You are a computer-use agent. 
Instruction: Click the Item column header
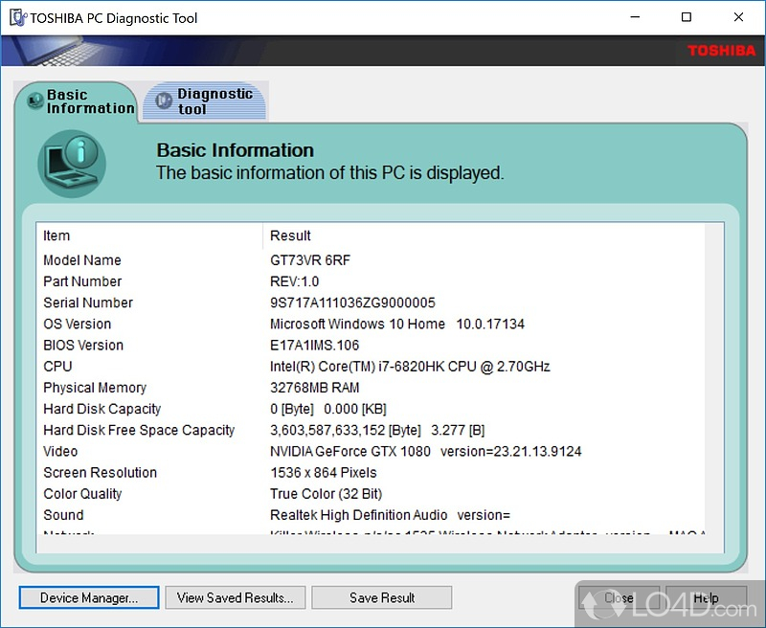point(57,235)
